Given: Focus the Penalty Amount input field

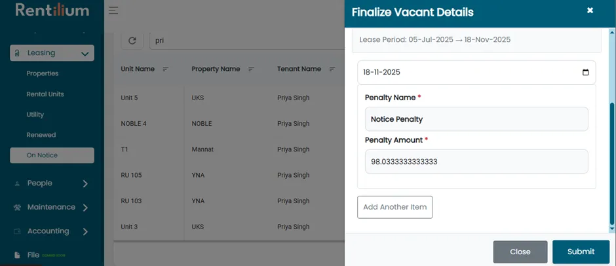Looking at the screenshot, I should point(476,161).
